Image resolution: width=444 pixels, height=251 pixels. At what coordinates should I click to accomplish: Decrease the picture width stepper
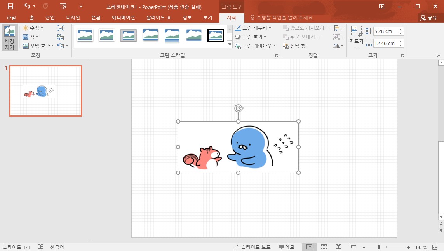click(400, 45)
